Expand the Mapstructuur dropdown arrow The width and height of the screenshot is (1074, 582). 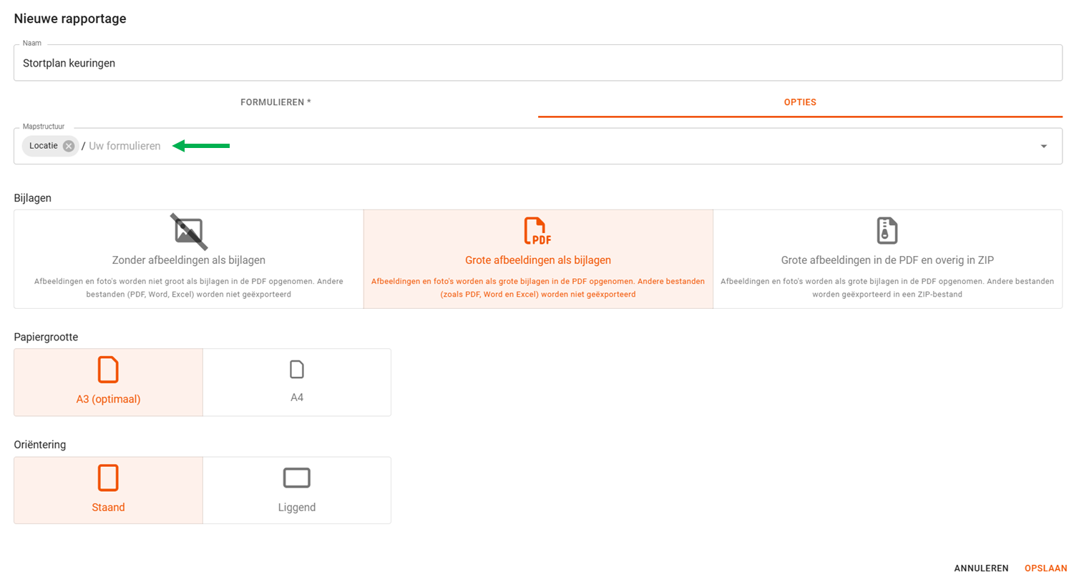coord(1043,147)
